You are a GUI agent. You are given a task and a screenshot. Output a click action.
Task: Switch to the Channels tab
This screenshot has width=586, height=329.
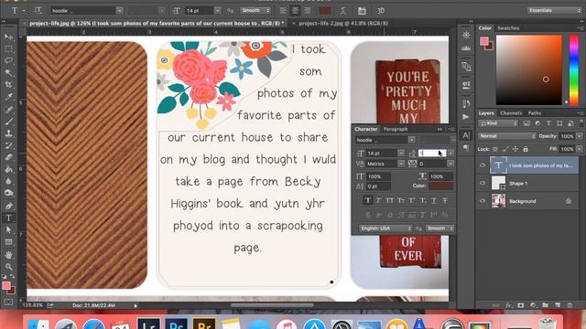coord(511,113)
